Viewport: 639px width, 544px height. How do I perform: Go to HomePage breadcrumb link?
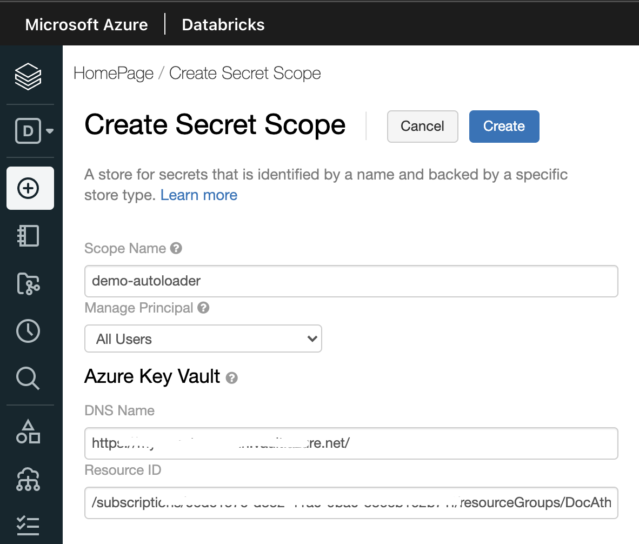pyautogui.click(x=114, y=74)
